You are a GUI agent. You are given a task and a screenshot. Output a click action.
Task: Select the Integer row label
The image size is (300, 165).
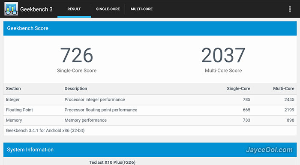12,99
